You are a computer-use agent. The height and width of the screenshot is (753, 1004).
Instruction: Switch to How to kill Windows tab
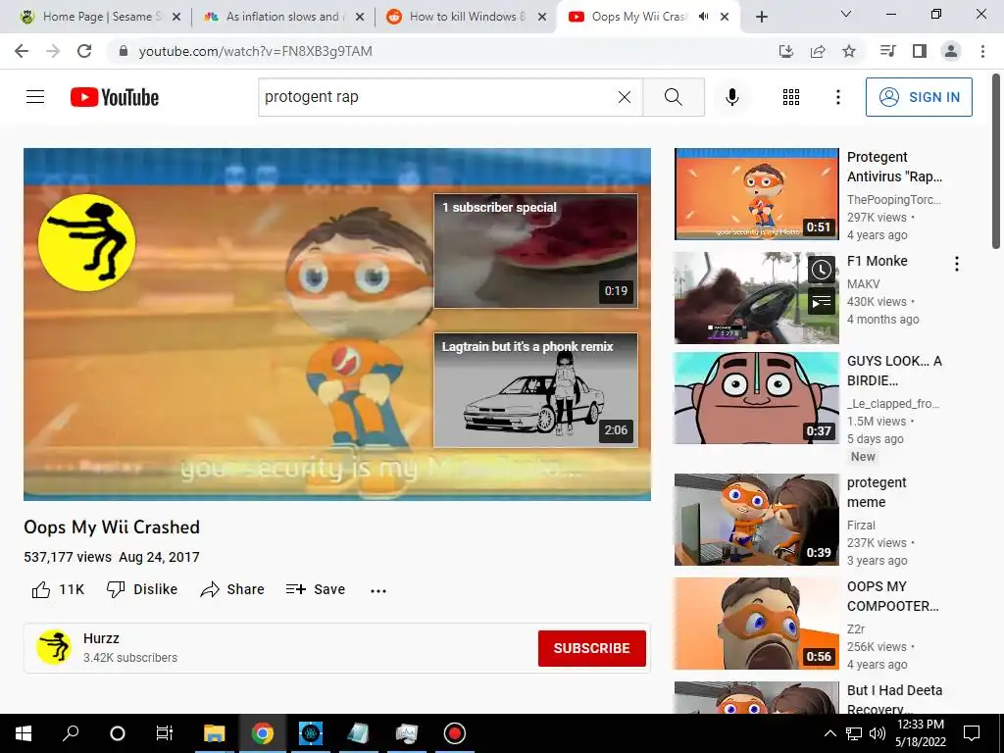tap(466, 17)
